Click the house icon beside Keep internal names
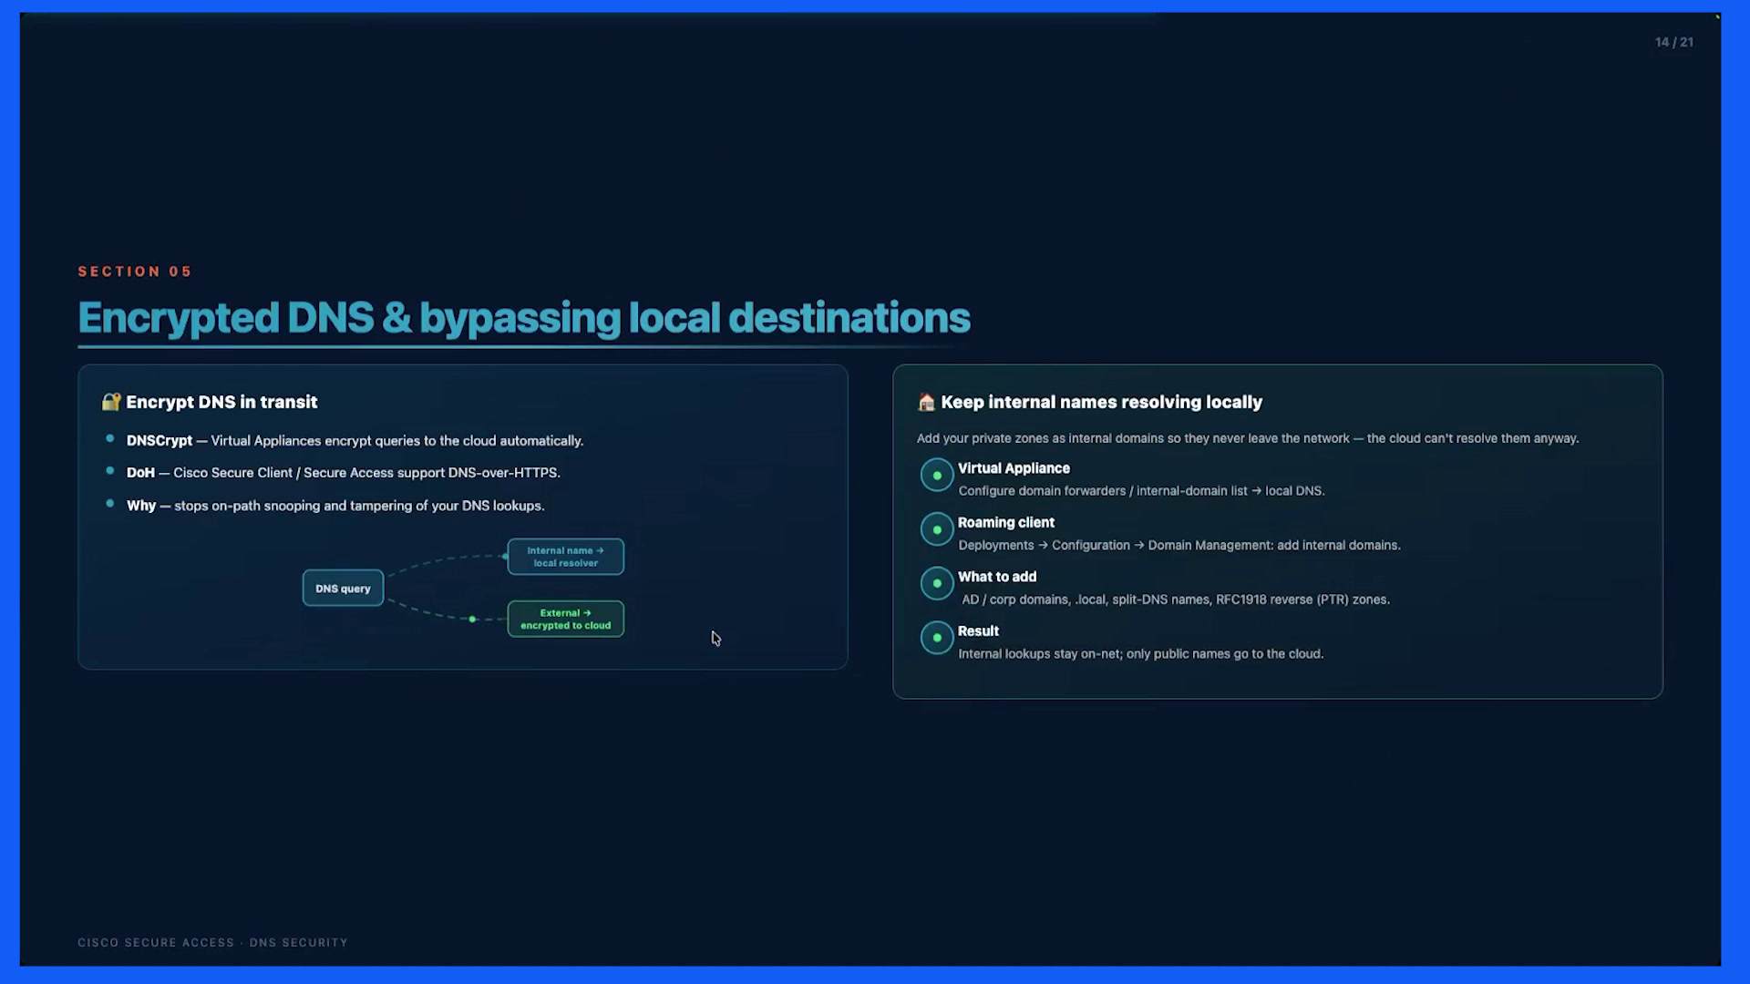The width and height of the screenshot is (1750, 984). pos(926,402)
